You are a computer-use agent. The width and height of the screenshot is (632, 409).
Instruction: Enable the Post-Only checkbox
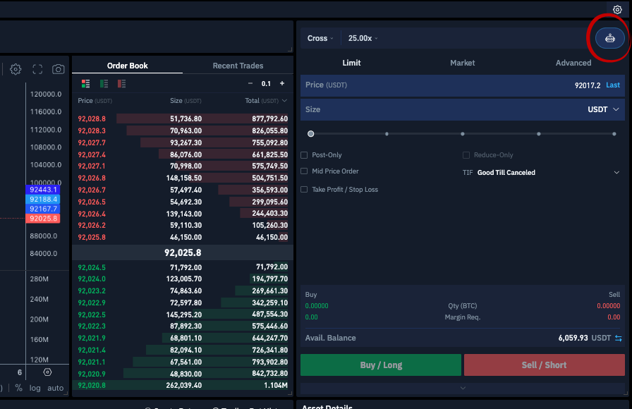tap(304, 155)
